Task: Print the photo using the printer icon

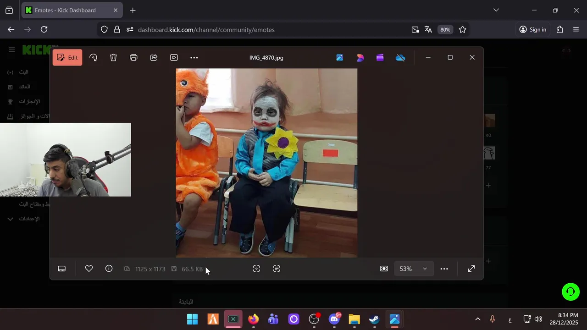Action: click(133, 57)
